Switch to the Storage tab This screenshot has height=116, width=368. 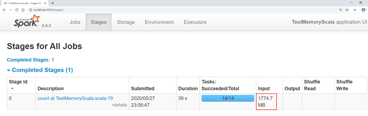click(126, 22)
